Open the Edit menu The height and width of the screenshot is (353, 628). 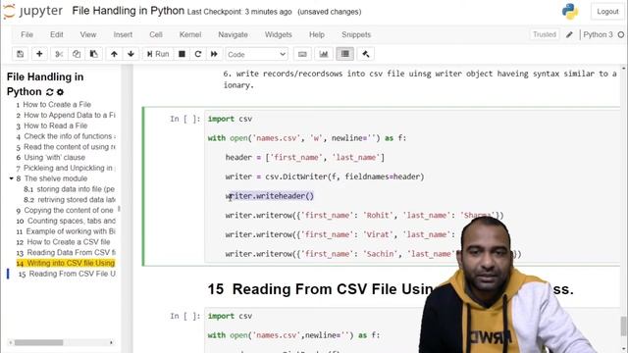coord(57,35)
